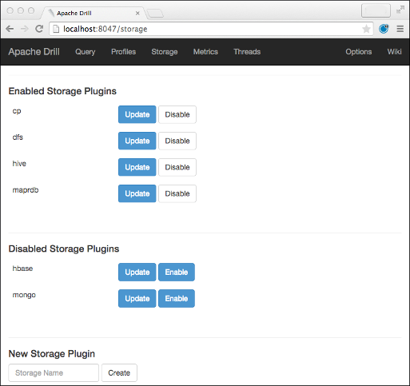Bookmark the page with the star icon

point(366,29)
